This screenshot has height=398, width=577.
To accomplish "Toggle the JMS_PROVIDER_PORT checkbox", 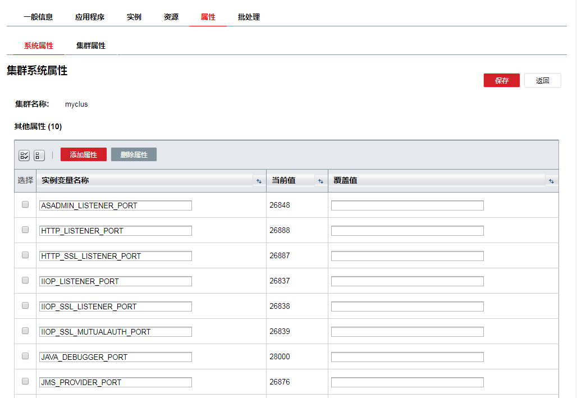I will (x=25, y=381).
